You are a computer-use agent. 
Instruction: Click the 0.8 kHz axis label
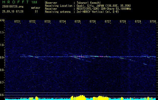(x=2, y=70)
